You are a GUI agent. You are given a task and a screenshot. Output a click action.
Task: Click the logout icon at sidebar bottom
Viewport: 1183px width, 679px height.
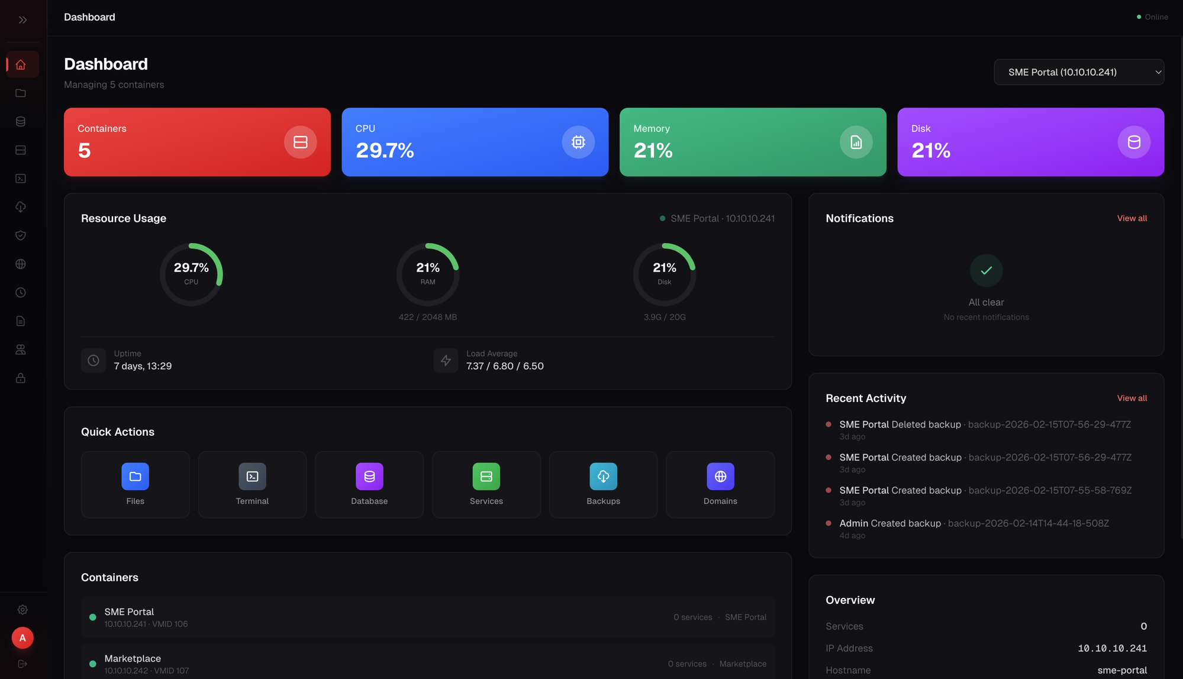(22, 664)
